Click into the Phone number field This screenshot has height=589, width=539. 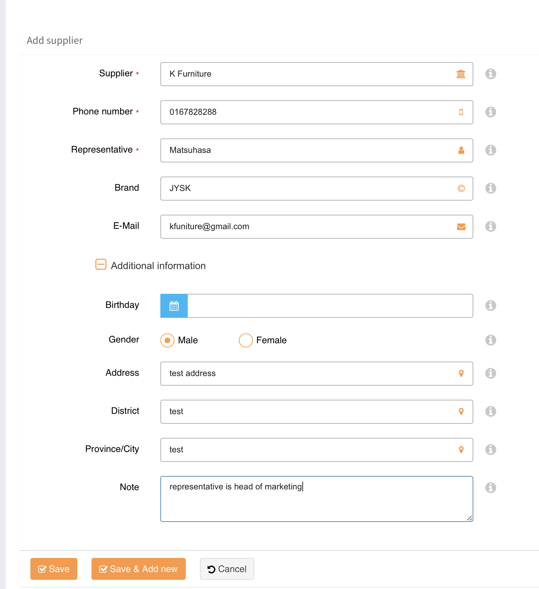pyautogui.click(x=311, y=112)
